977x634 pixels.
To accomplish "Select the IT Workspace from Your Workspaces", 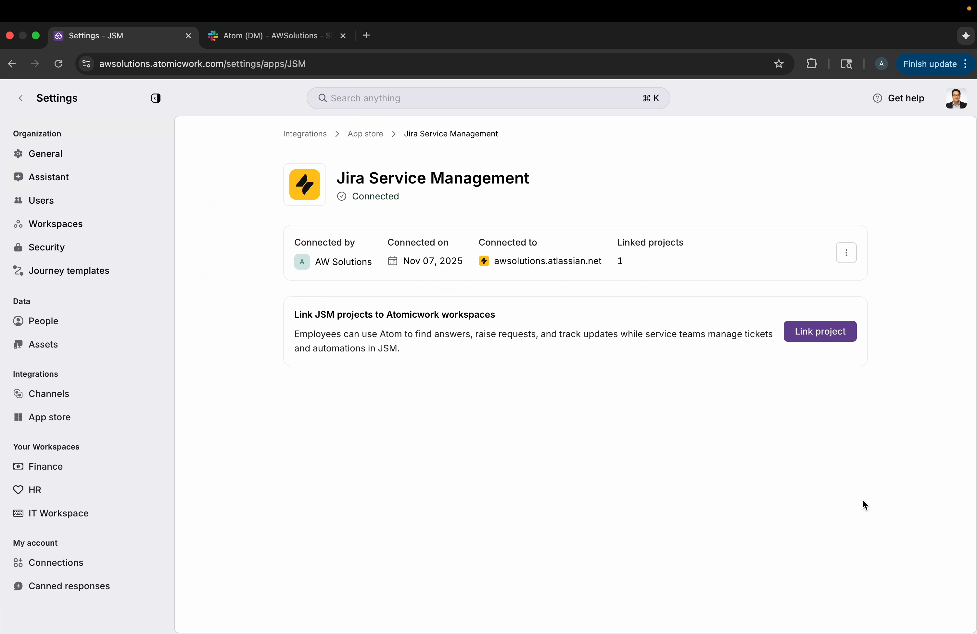I will click(58, 513).
